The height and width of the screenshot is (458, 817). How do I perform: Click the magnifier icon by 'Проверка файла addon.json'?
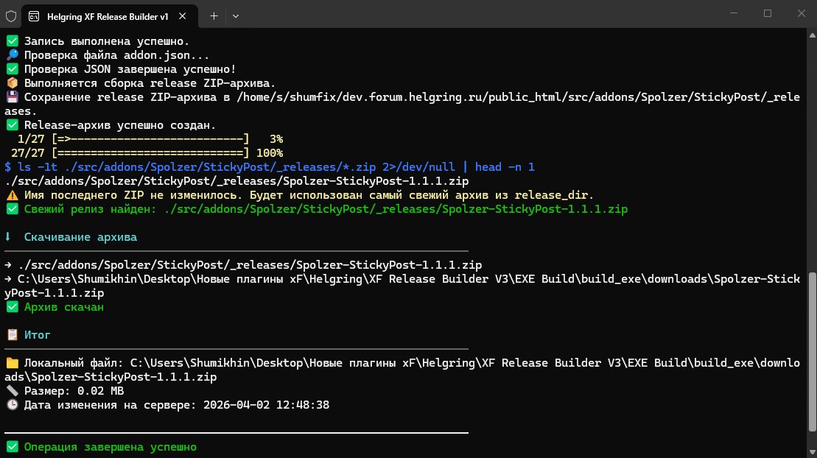[12, 55]
